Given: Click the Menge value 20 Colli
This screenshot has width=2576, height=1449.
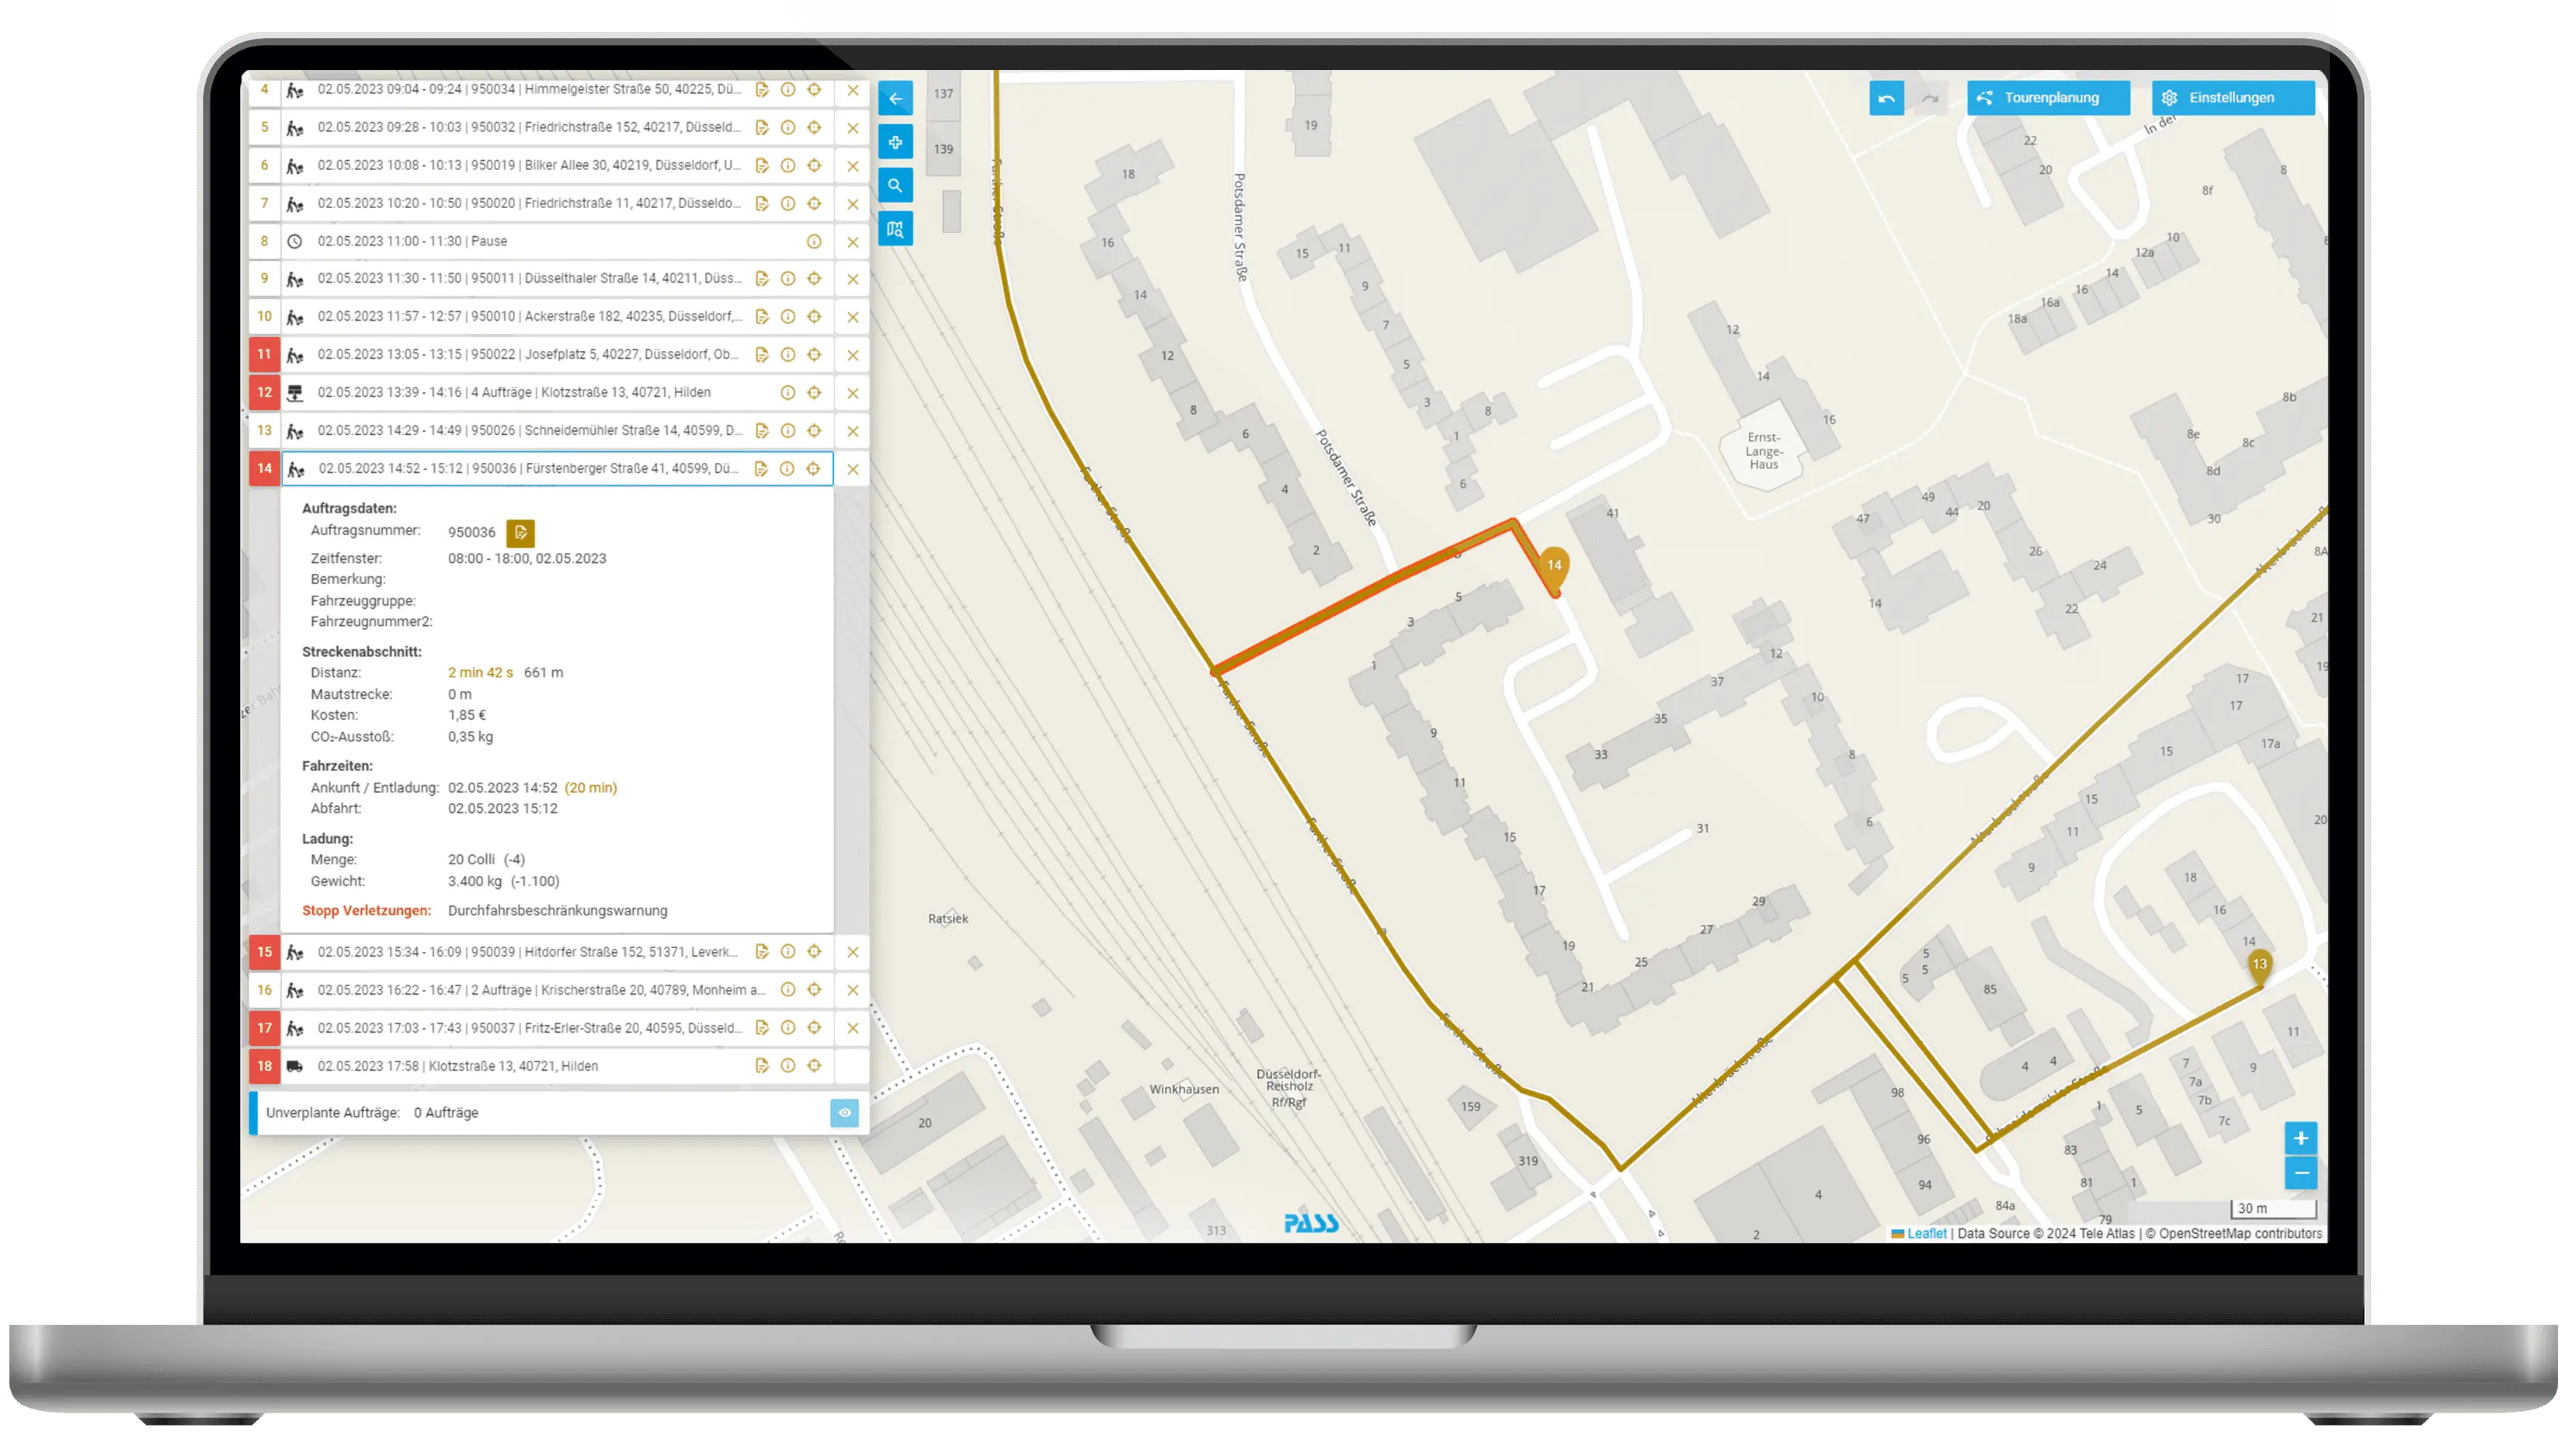Looking at the screenshot, I should [471, 860].
